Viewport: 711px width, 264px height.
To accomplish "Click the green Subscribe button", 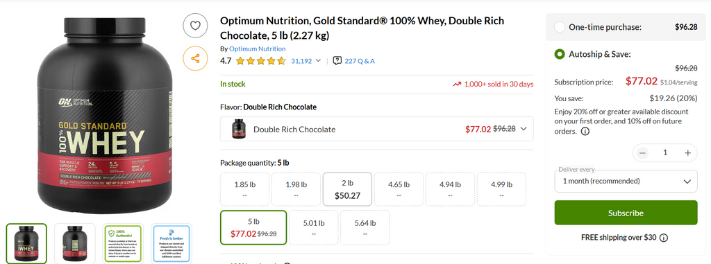I will click(x=626, y=213).
